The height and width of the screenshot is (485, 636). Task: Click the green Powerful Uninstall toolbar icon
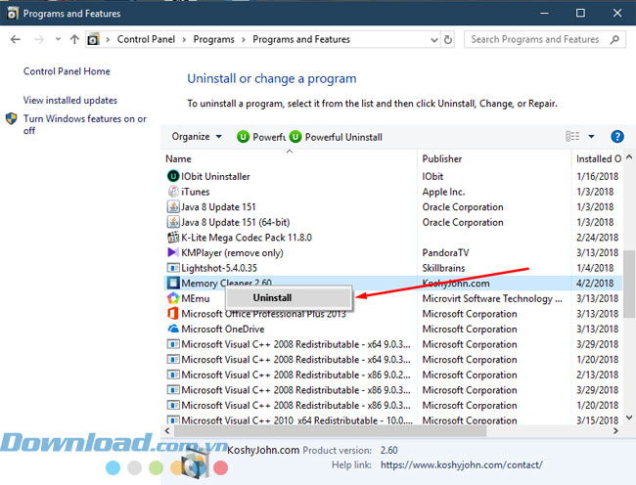[295, 137]
